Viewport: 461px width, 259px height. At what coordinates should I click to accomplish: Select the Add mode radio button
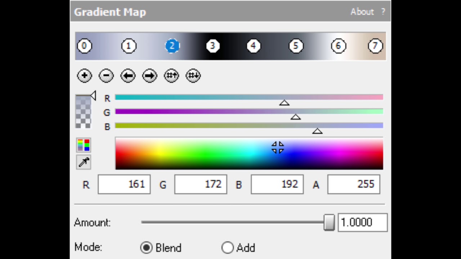point(228,247)
